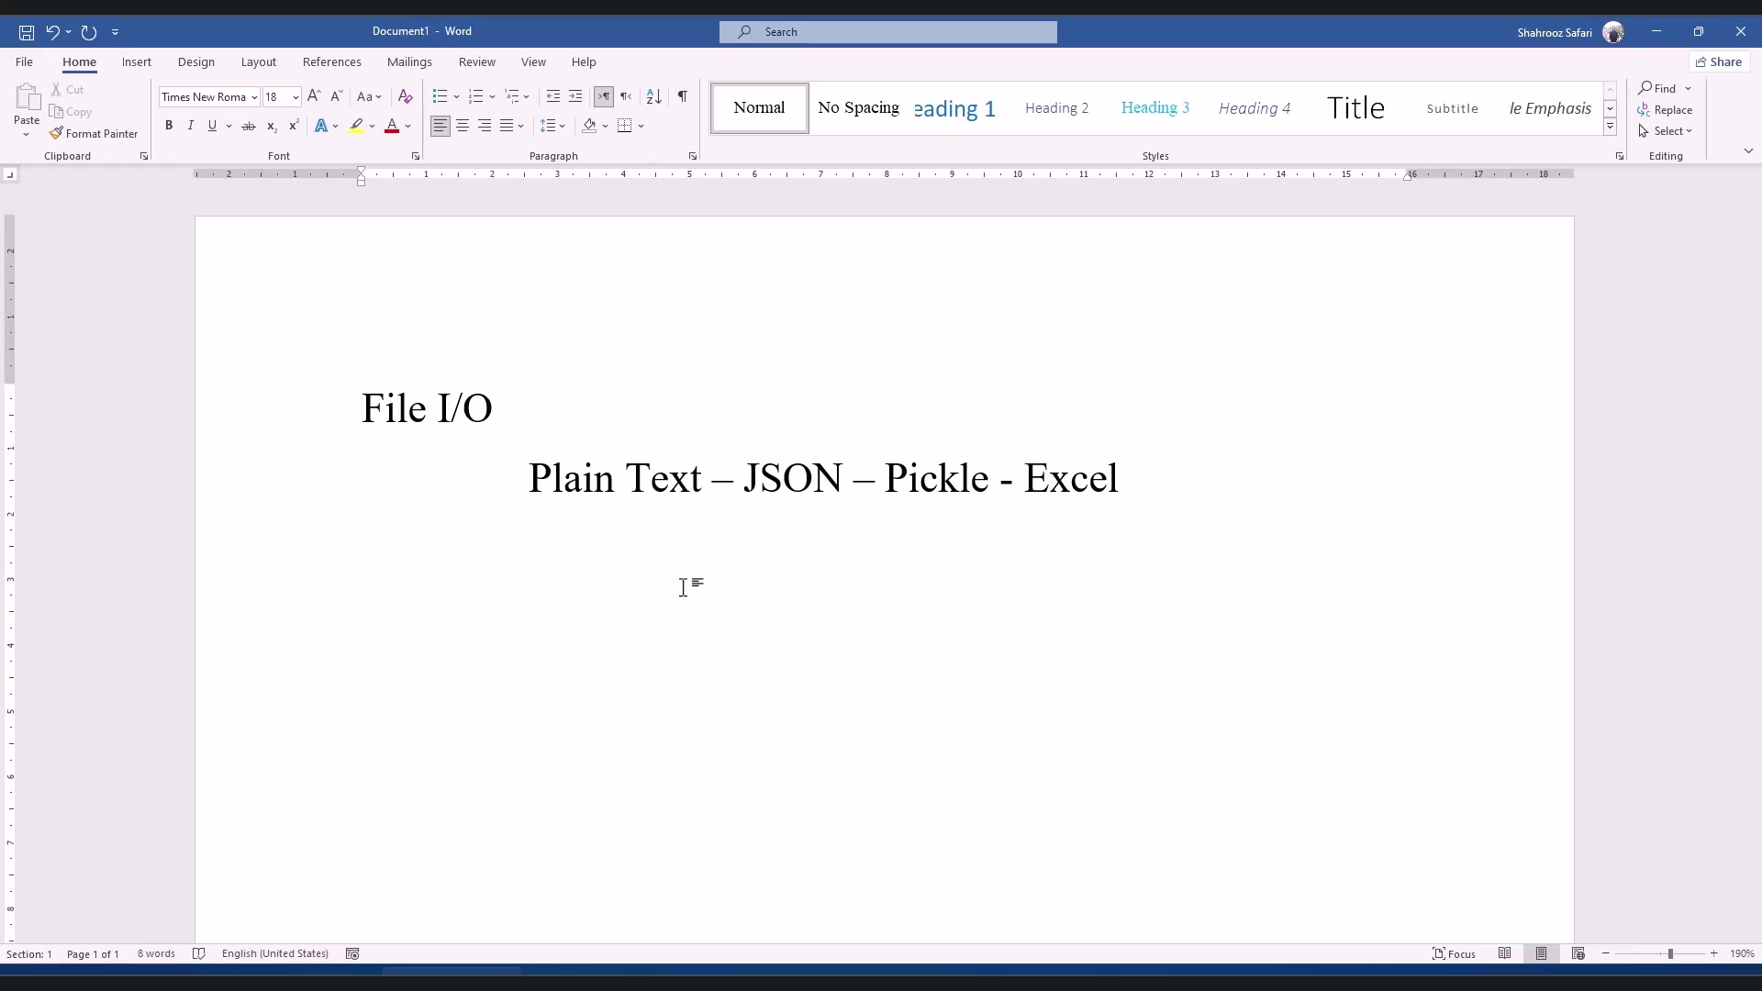Viewport: 1762px width, 991px height.
Task: Toggle bold formatting
Action: [x=169, y=126]
